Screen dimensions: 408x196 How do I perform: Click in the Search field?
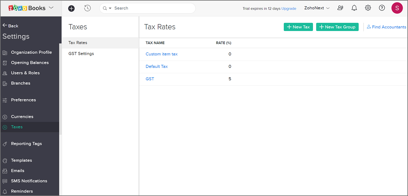[152, 8]
